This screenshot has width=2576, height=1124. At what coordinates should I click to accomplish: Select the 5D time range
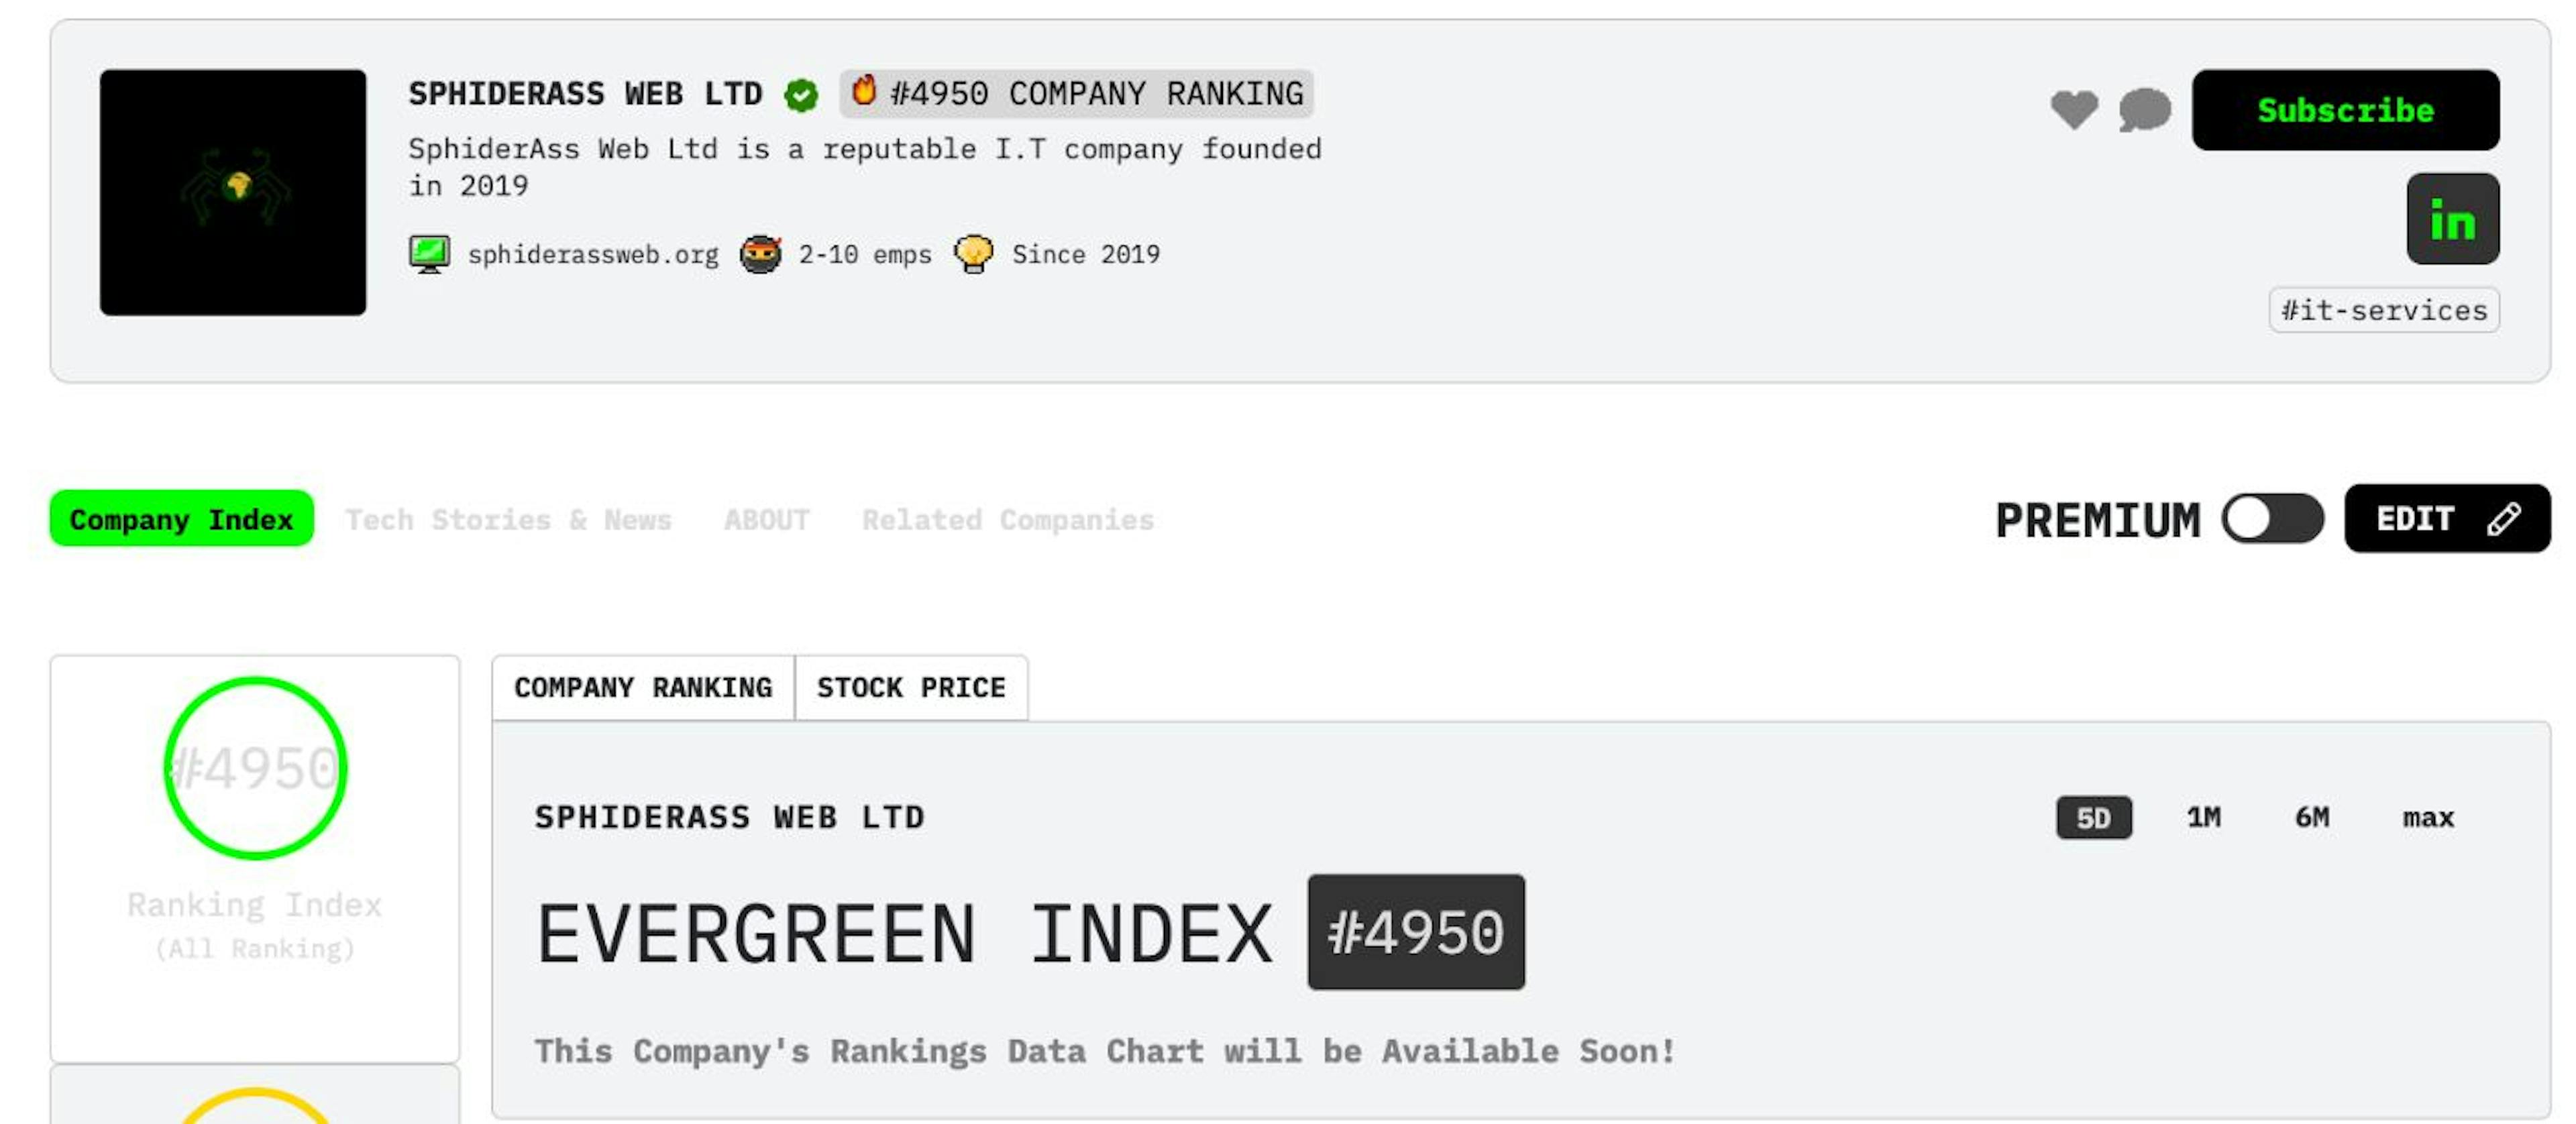2093,818
